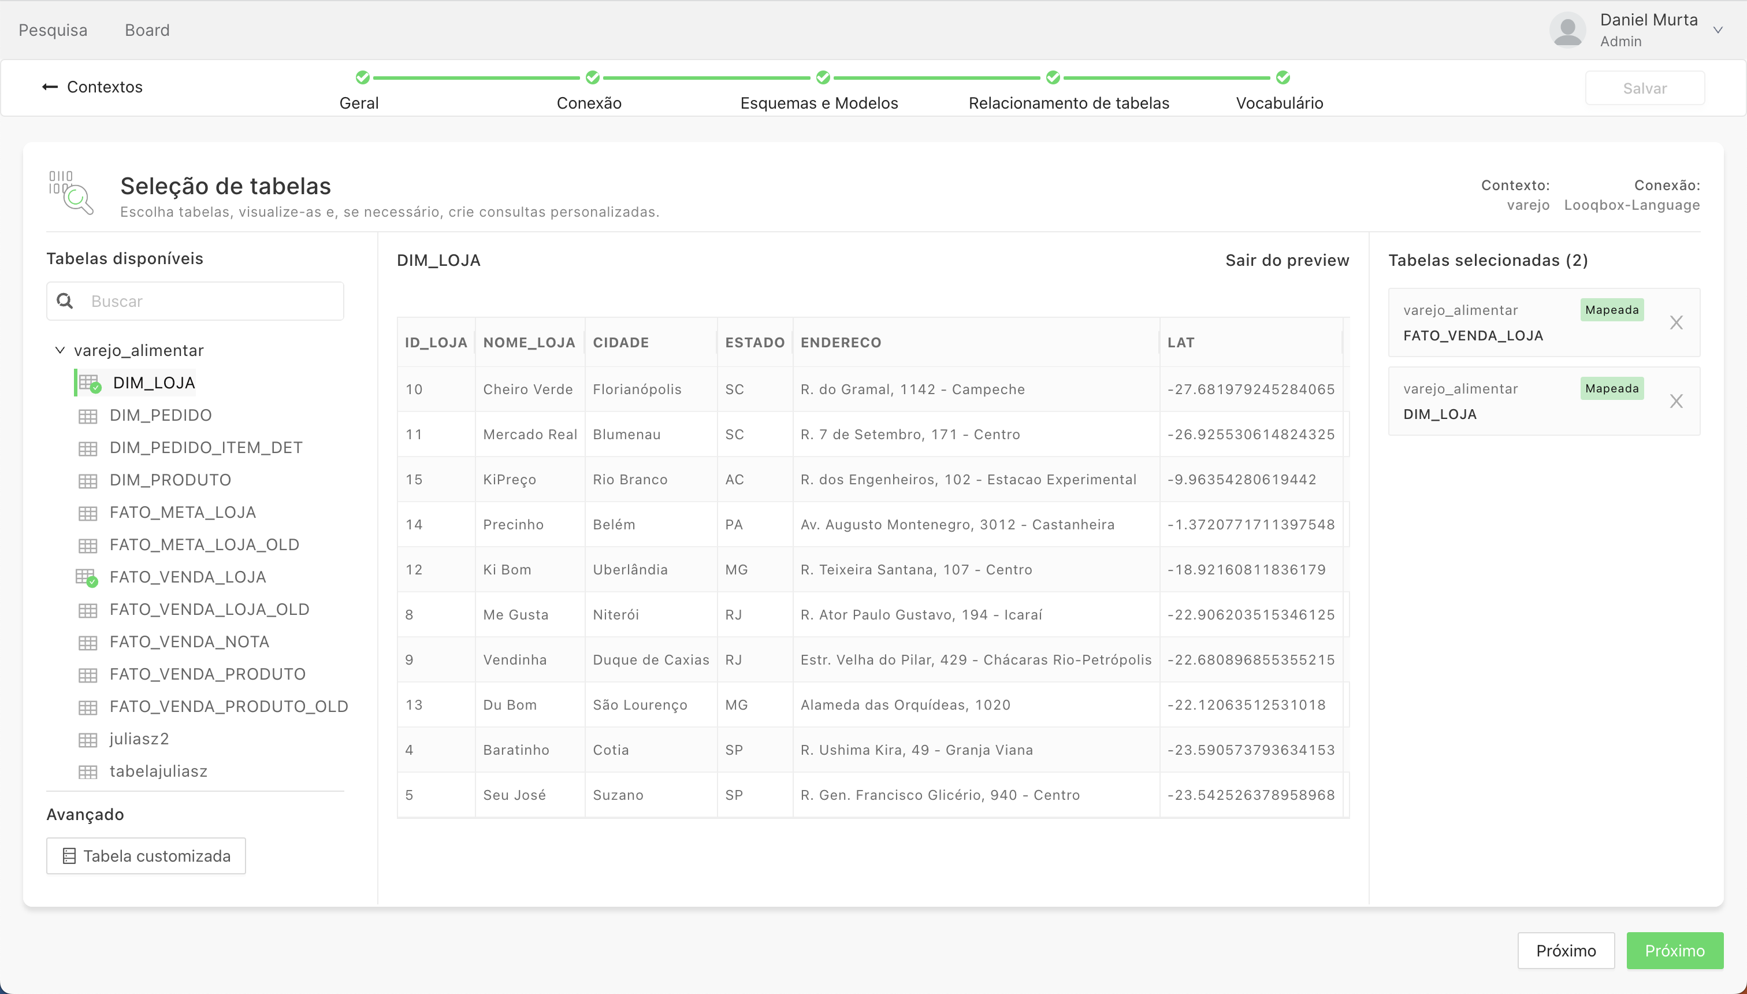Click the checked table icon for FATO_VENDA_LOJA
Image resolution: width=1747 pixels, height=994 pixels.
pos(86,577)
